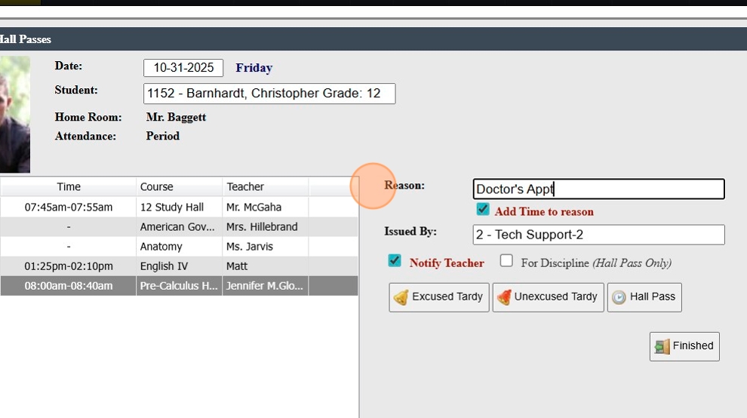The image size is (747, 418).
Task: Click teacher Mrs. Hillebrand cell
Action: tap(266, 227)
